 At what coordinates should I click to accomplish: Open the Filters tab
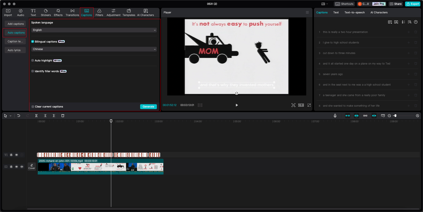pos(99,13)
